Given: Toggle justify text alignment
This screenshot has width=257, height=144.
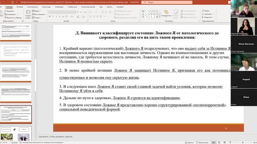Looking at the screenshot, I should point(101,16).
